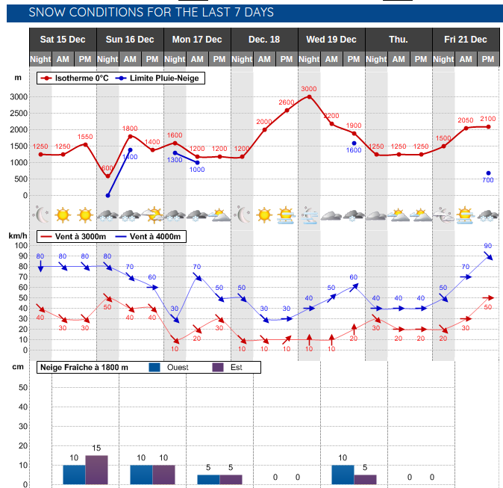Click the 2600 isotherm label on Dec. 18 PM
Image resolution: width=503 pixels, height=488 pixels.
coord(286,102)
